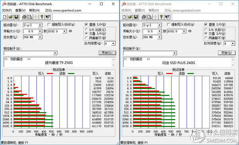This screenshot has width=239, height=145.
Task: Open 帮助(H) menu in right window
Action: 154,10
